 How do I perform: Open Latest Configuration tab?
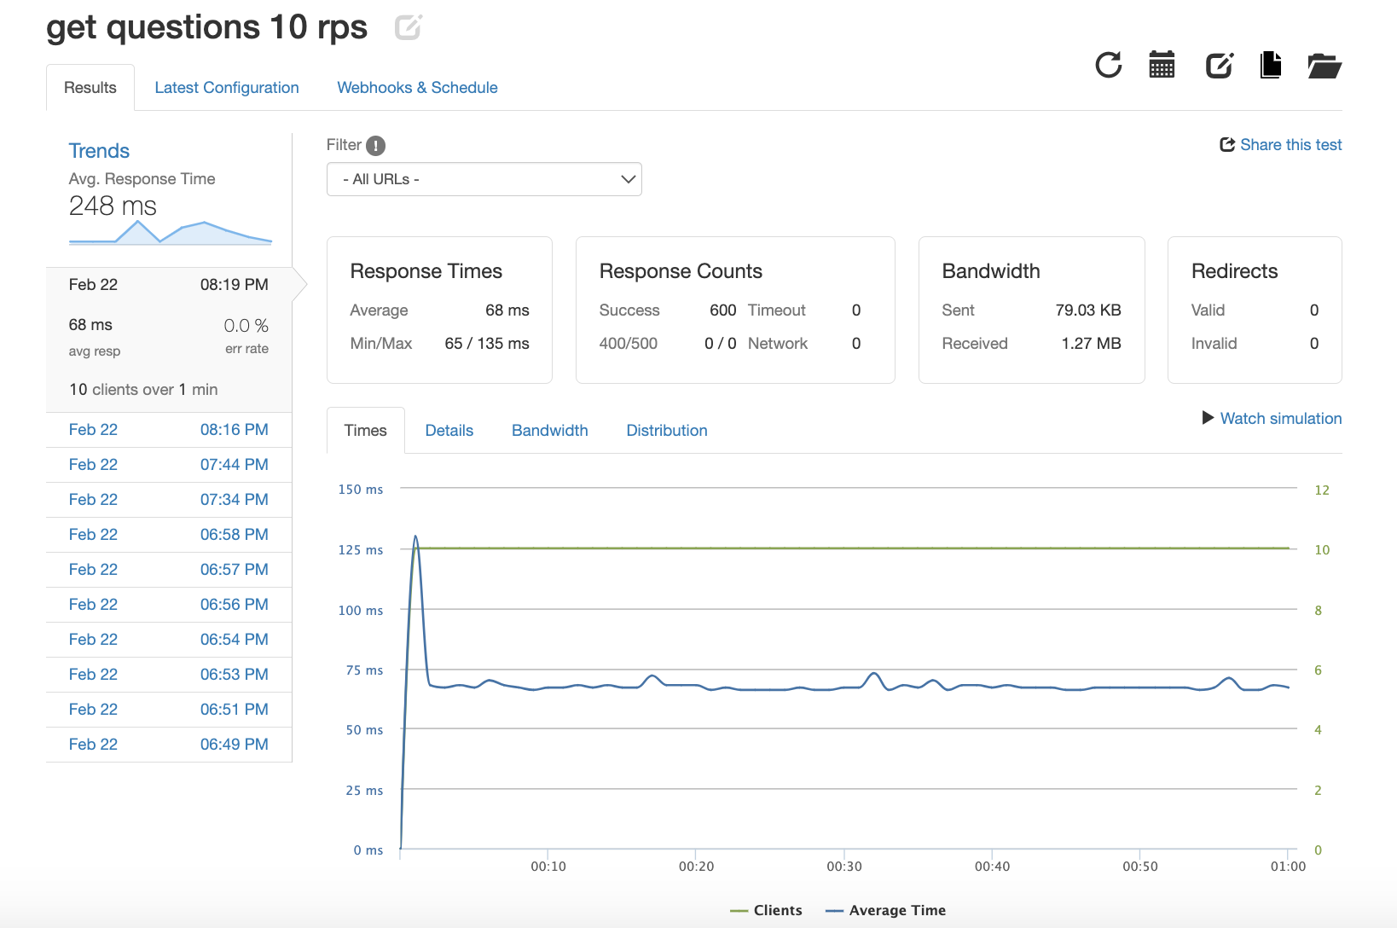pyautogui.click(x=227, y=88)
